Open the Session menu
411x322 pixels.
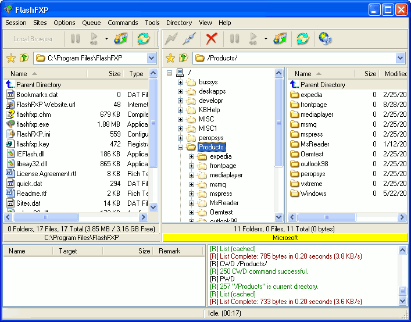(16, 23)
